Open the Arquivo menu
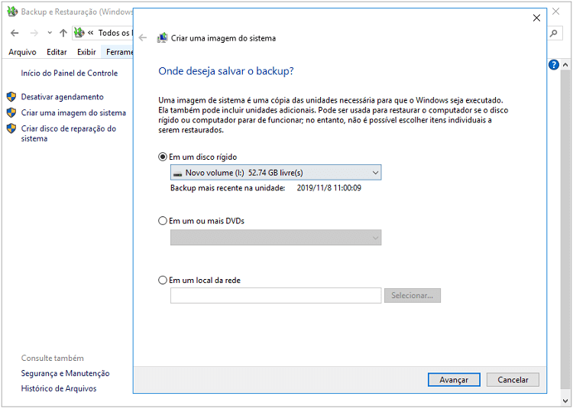Screen dimensions: 573x409 click(x=22, y=52)
